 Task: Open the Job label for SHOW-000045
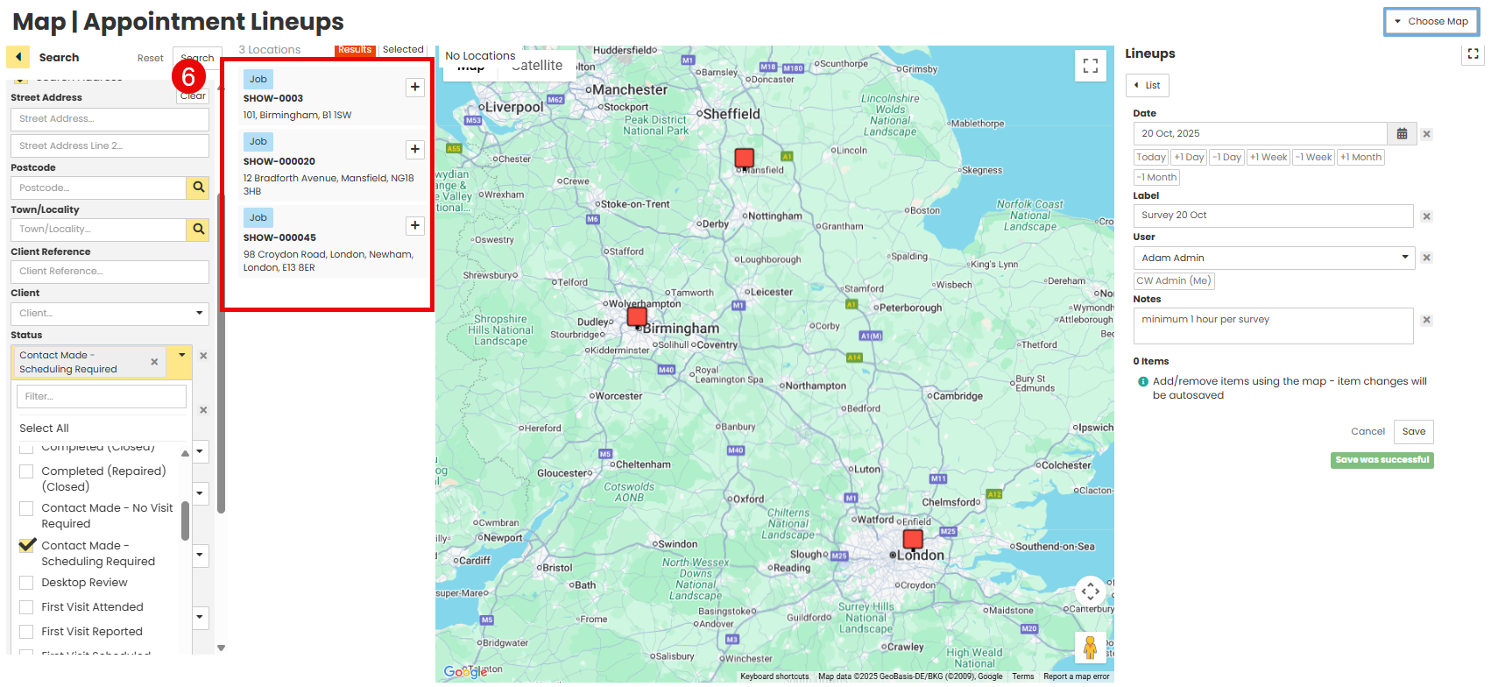258,217
